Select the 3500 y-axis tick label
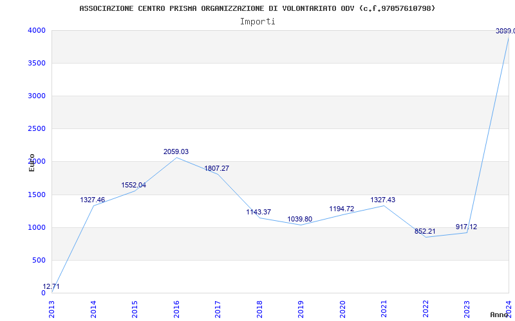515x321 pixels. coord(36,63)
